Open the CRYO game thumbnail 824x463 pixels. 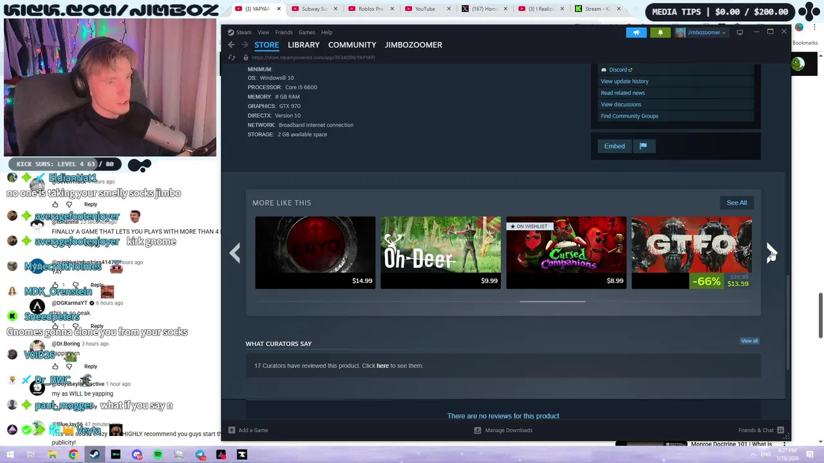tap(315, 253)
